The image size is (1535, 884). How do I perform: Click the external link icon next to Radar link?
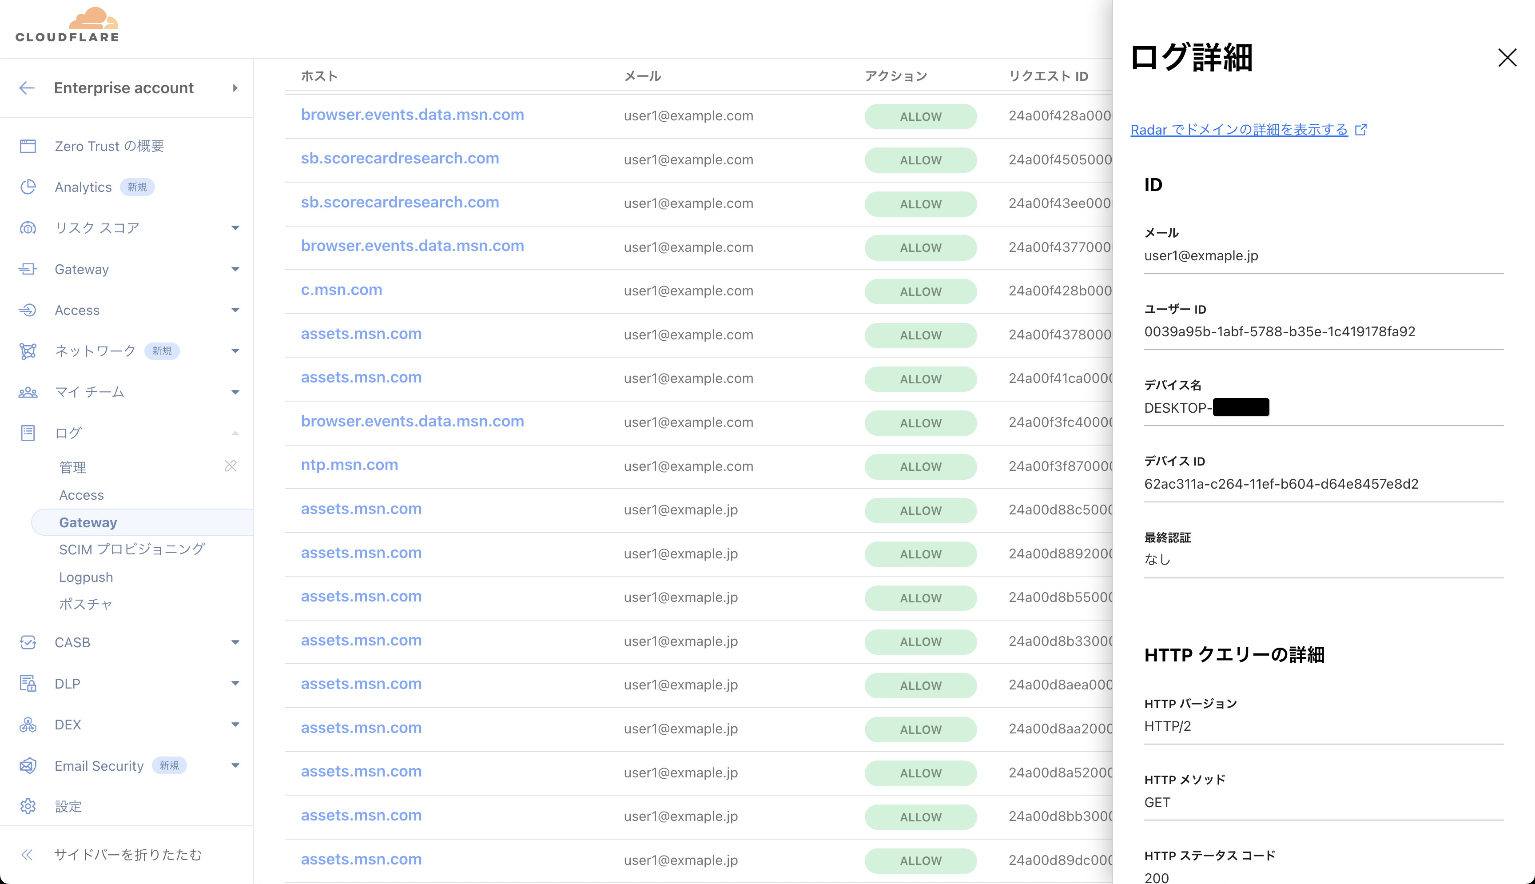(x=1361, y=129)
